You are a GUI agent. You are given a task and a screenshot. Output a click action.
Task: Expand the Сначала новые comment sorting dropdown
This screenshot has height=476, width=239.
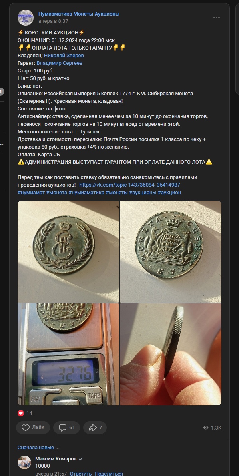(x=38, y=448)
